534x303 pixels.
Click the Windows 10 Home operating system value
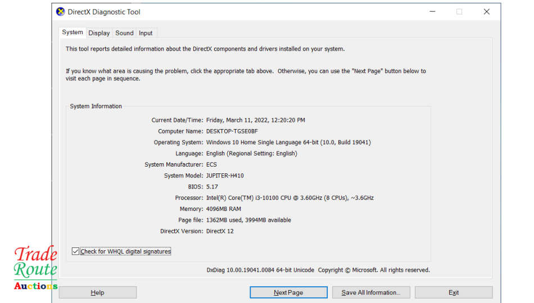point(288,143)
